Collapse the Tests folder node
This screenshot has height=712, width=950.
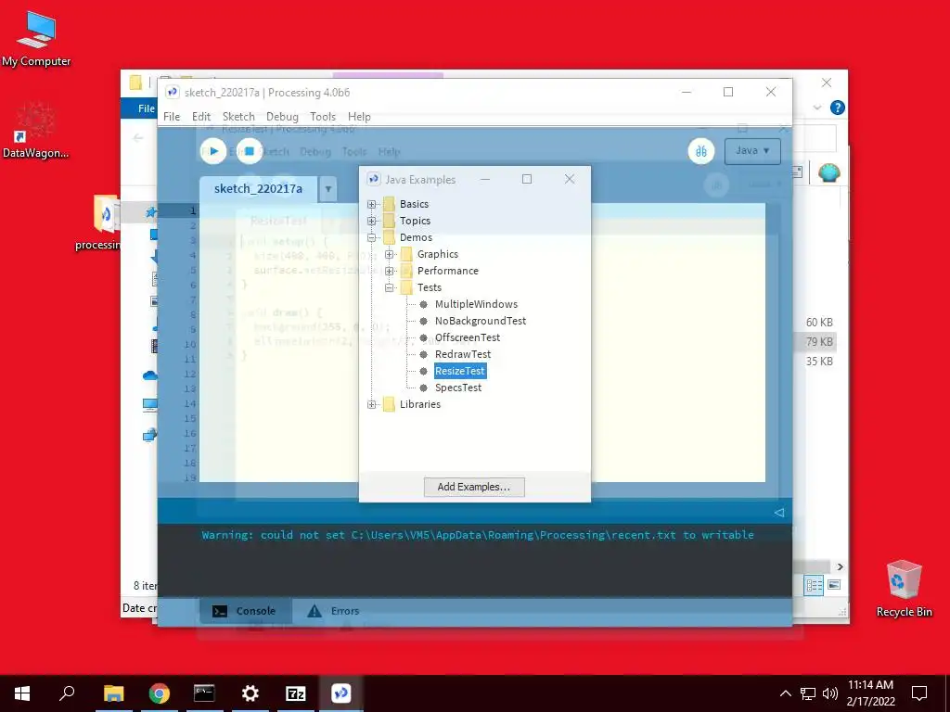[x=389, y=287]
